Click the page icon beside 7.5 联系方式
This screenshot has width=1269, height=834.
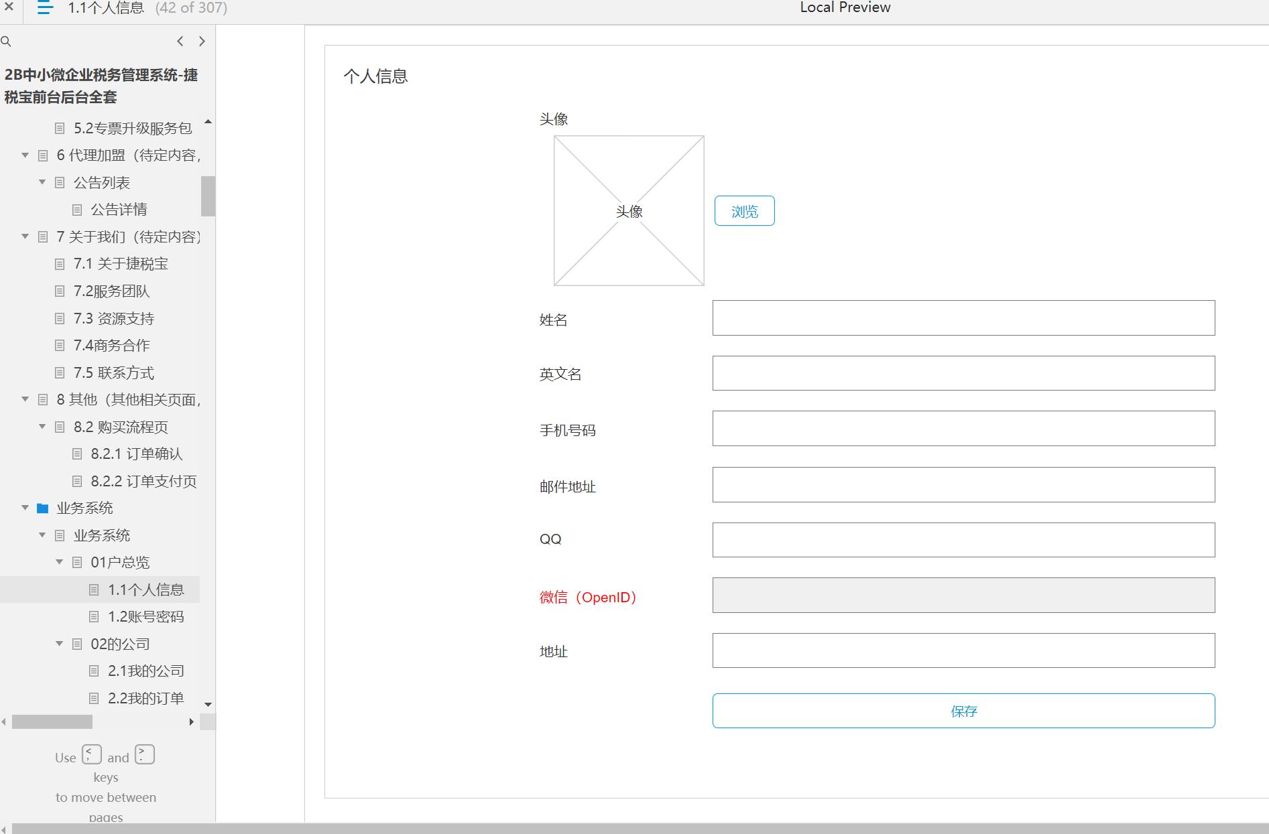(x=60, y=373)
